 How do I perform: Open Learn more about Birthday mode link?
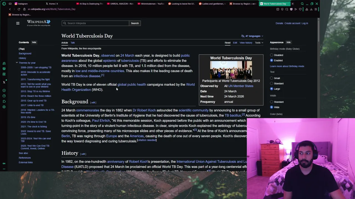click(287, 66)
